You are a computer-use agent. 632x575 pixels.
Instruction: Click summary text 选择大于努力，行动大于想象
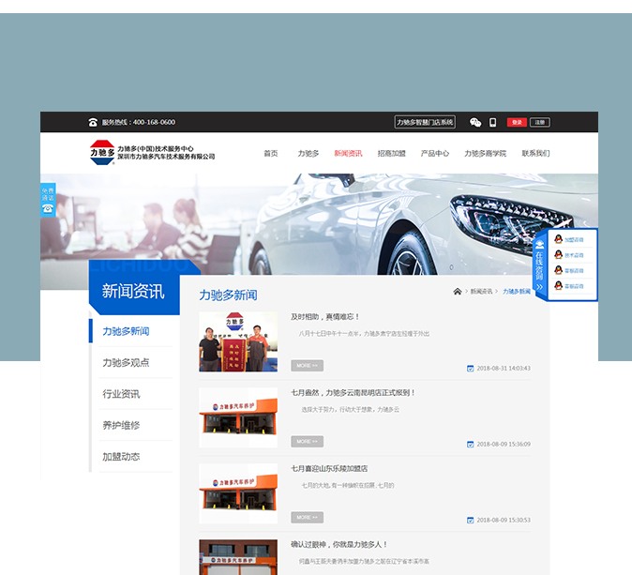pos(351,410)
